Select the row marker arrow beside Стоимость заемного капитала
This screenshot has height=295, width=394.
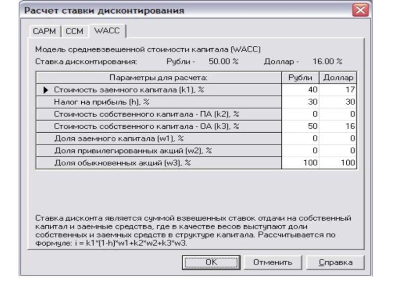point(45,90)
